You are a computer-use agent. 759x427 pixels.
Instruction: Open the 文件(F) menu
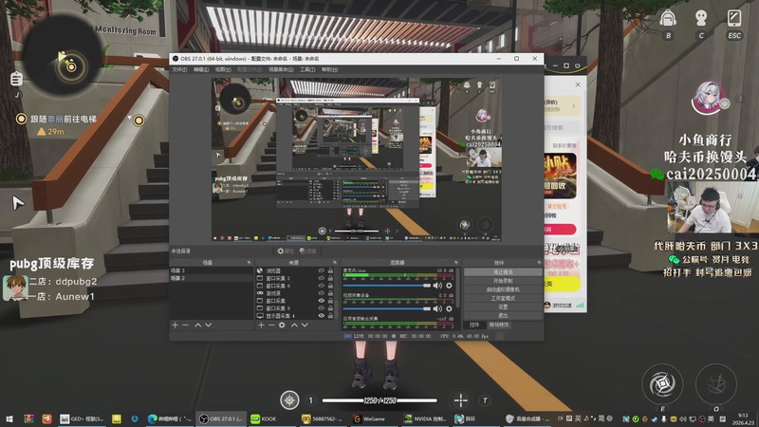(179, 69)
